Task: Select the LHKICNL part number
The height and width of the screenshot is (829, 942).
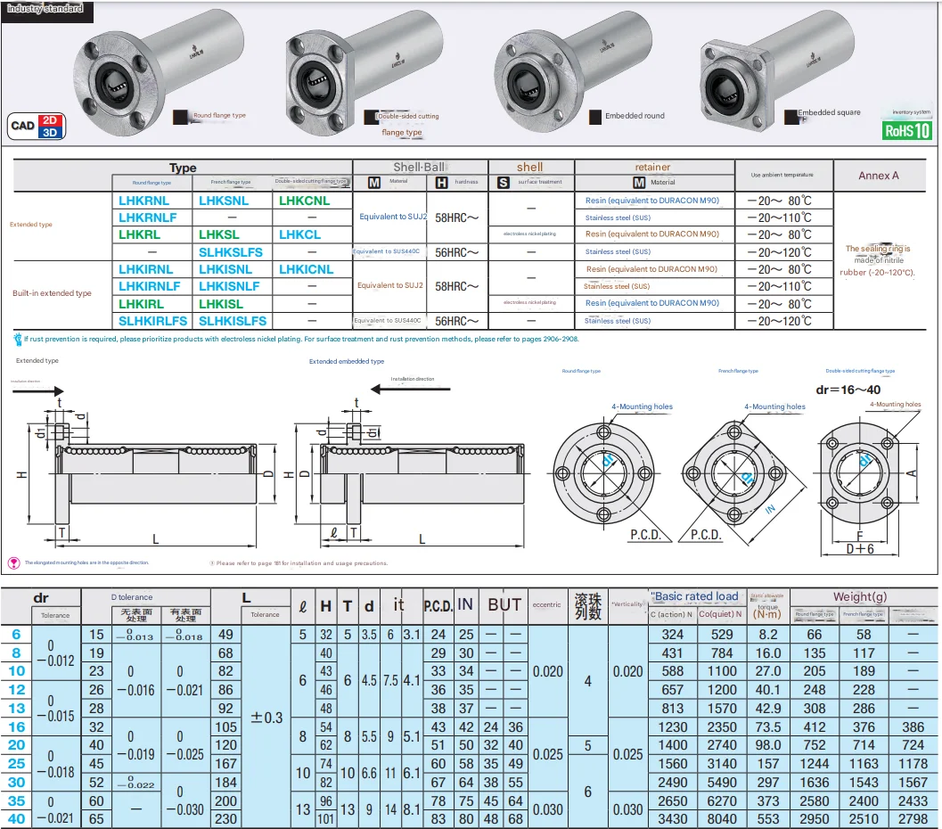Action: [306, 269]
